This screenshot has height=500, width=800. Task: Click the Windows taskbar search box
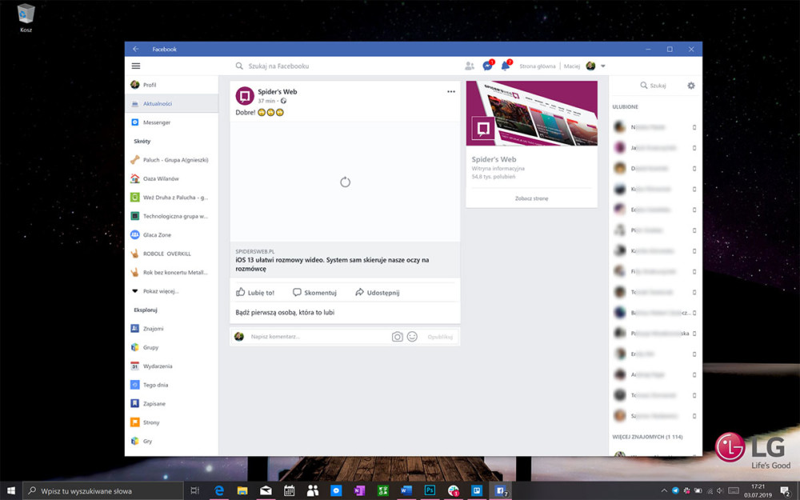(x=103, y=491)
